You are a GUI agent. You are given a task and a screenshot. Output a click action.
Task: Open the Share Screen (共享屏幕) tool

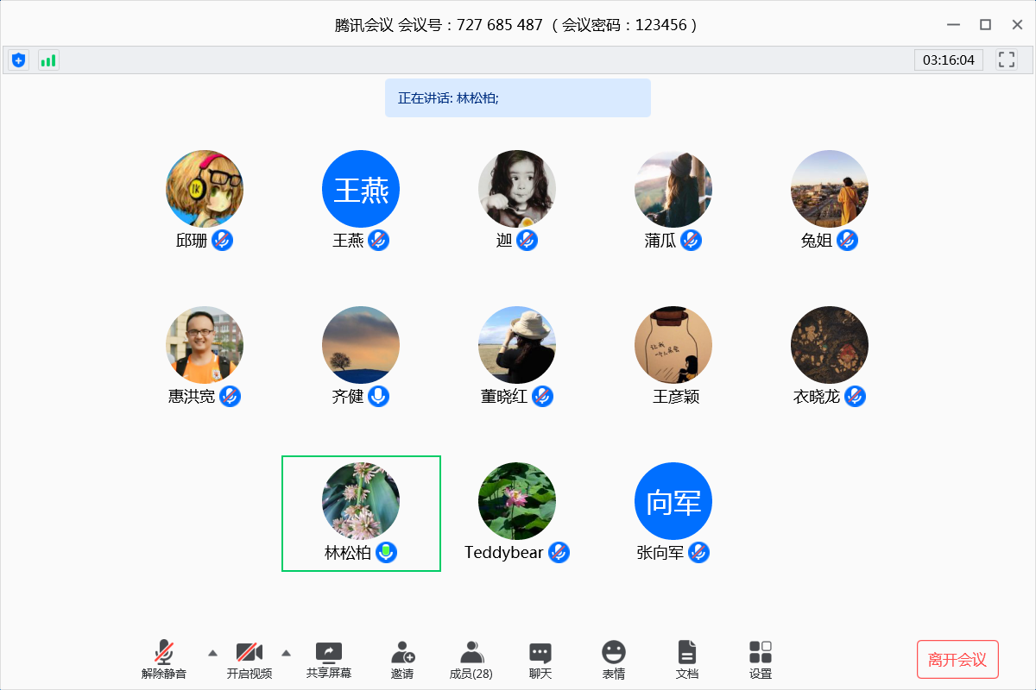click(329, 660)
